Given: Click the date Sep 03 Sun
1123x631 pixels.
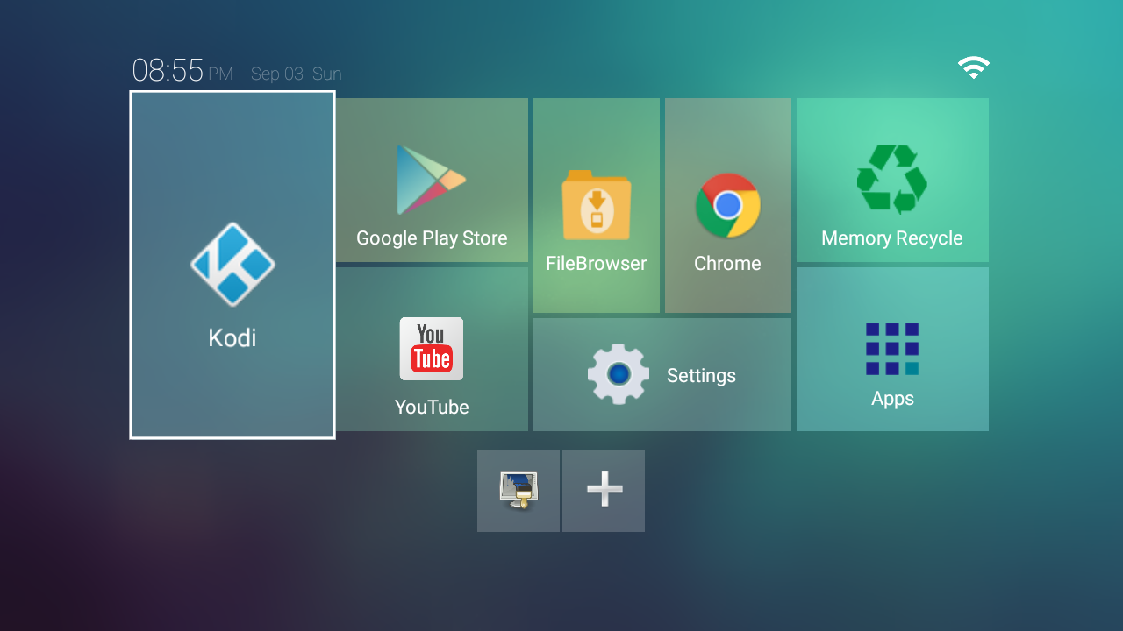Looking at the screenshot, I should [x=297, y=74].
